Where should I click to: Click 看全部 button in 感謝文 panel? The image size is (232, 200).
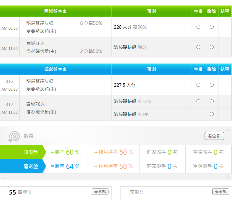221,192
